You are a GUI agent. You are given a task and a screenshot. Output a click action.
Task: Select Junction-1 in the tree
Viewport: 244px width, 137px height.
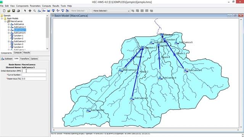[x=19, y=35]
